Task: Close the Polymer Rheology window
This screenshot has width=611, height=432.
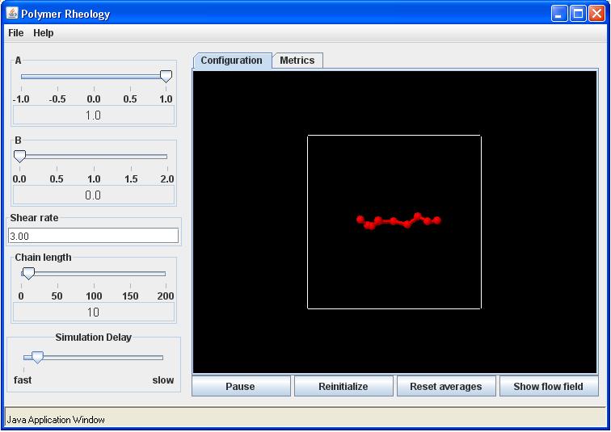Action: [x=596, y=14]
